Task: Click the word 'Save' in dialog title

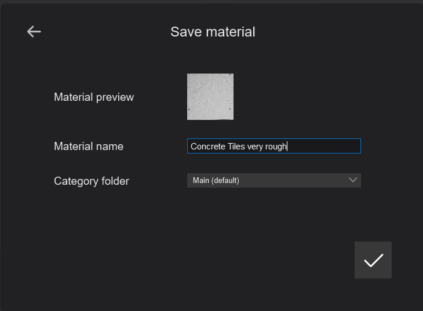Action: click(x=182, y=32)
